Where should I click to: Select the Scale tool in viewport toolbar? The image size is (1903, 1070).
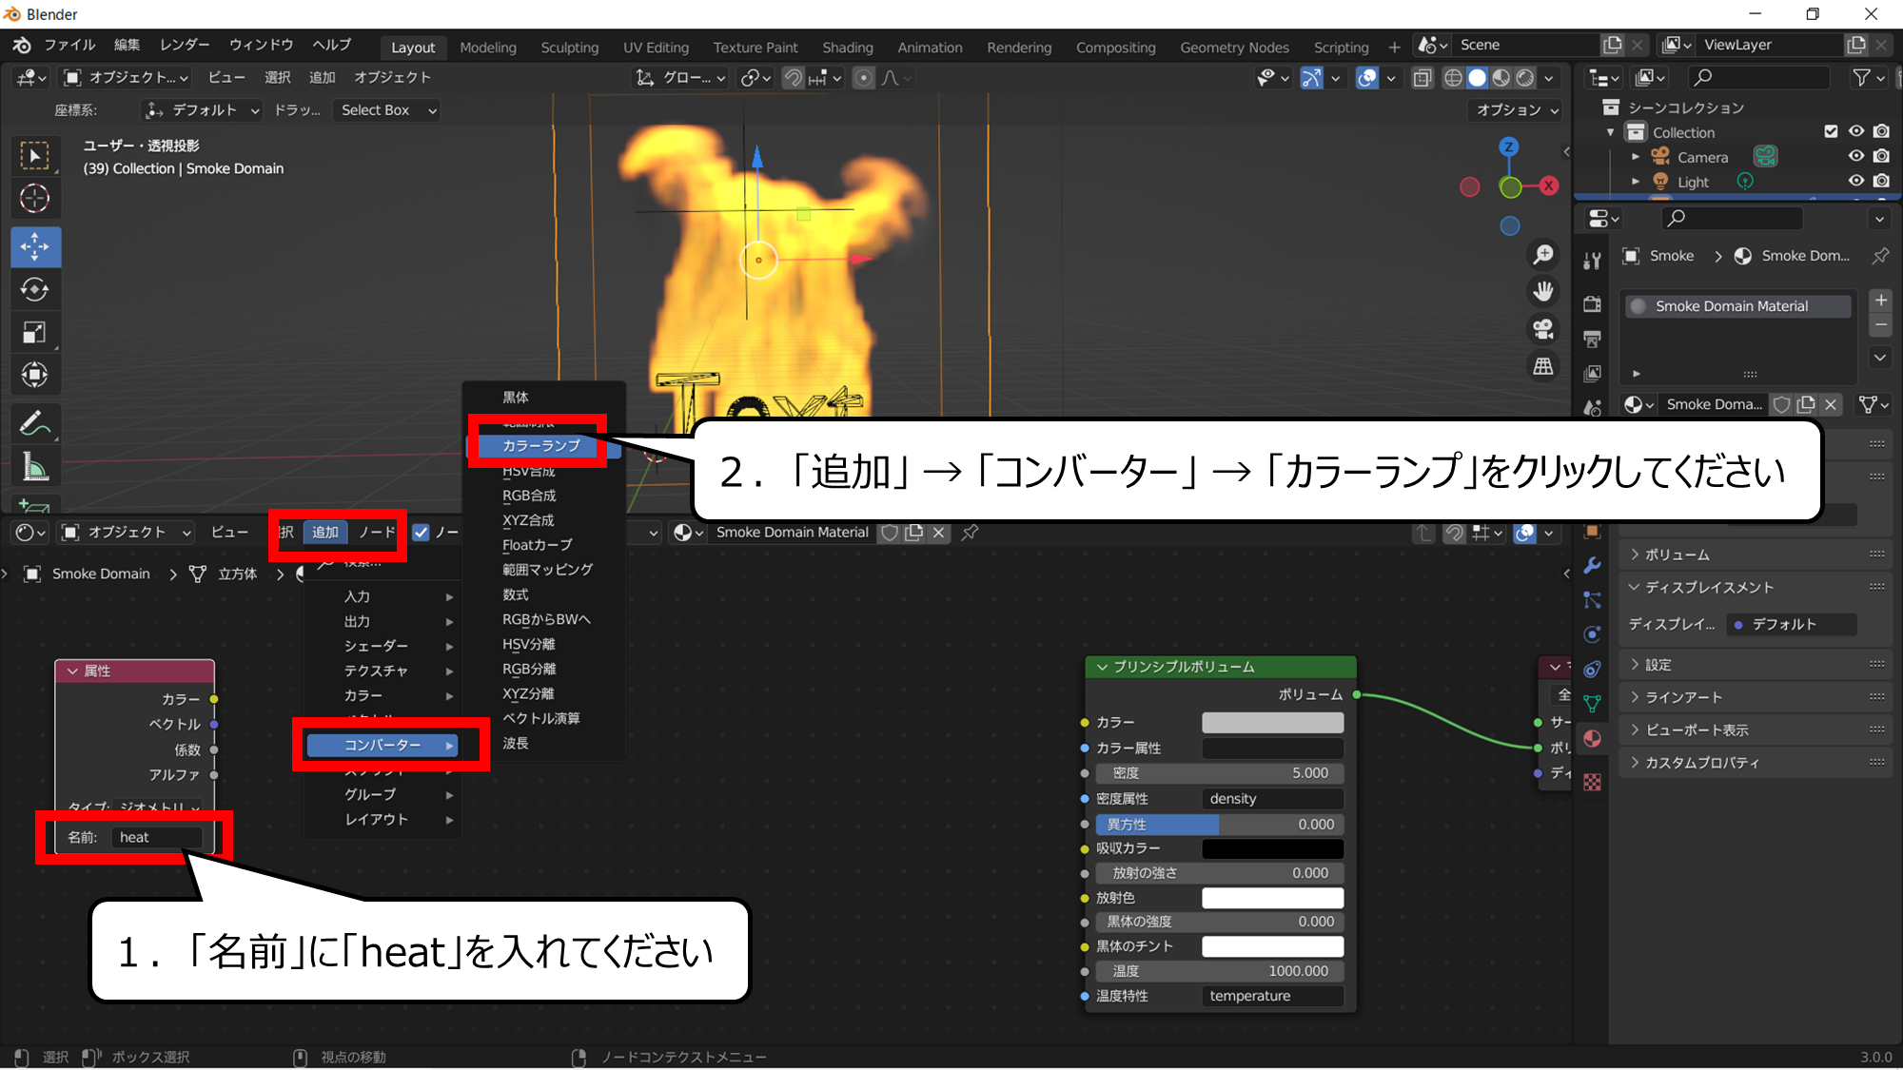pos(35,332)
